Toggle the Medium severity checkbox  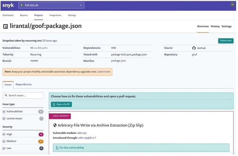(4, 141)
